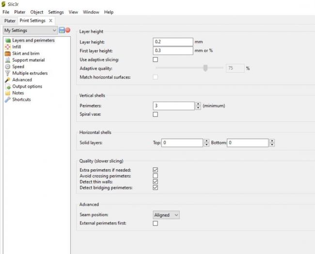Switch to the Plater tab
Image resolution: width=315 pixels, height=254 pixels.
10,21
